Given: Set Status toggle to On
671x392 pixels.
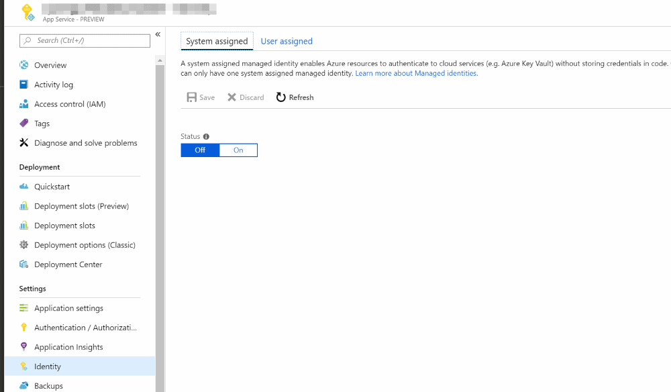Looking at the screenshot, I should [238, 150].
